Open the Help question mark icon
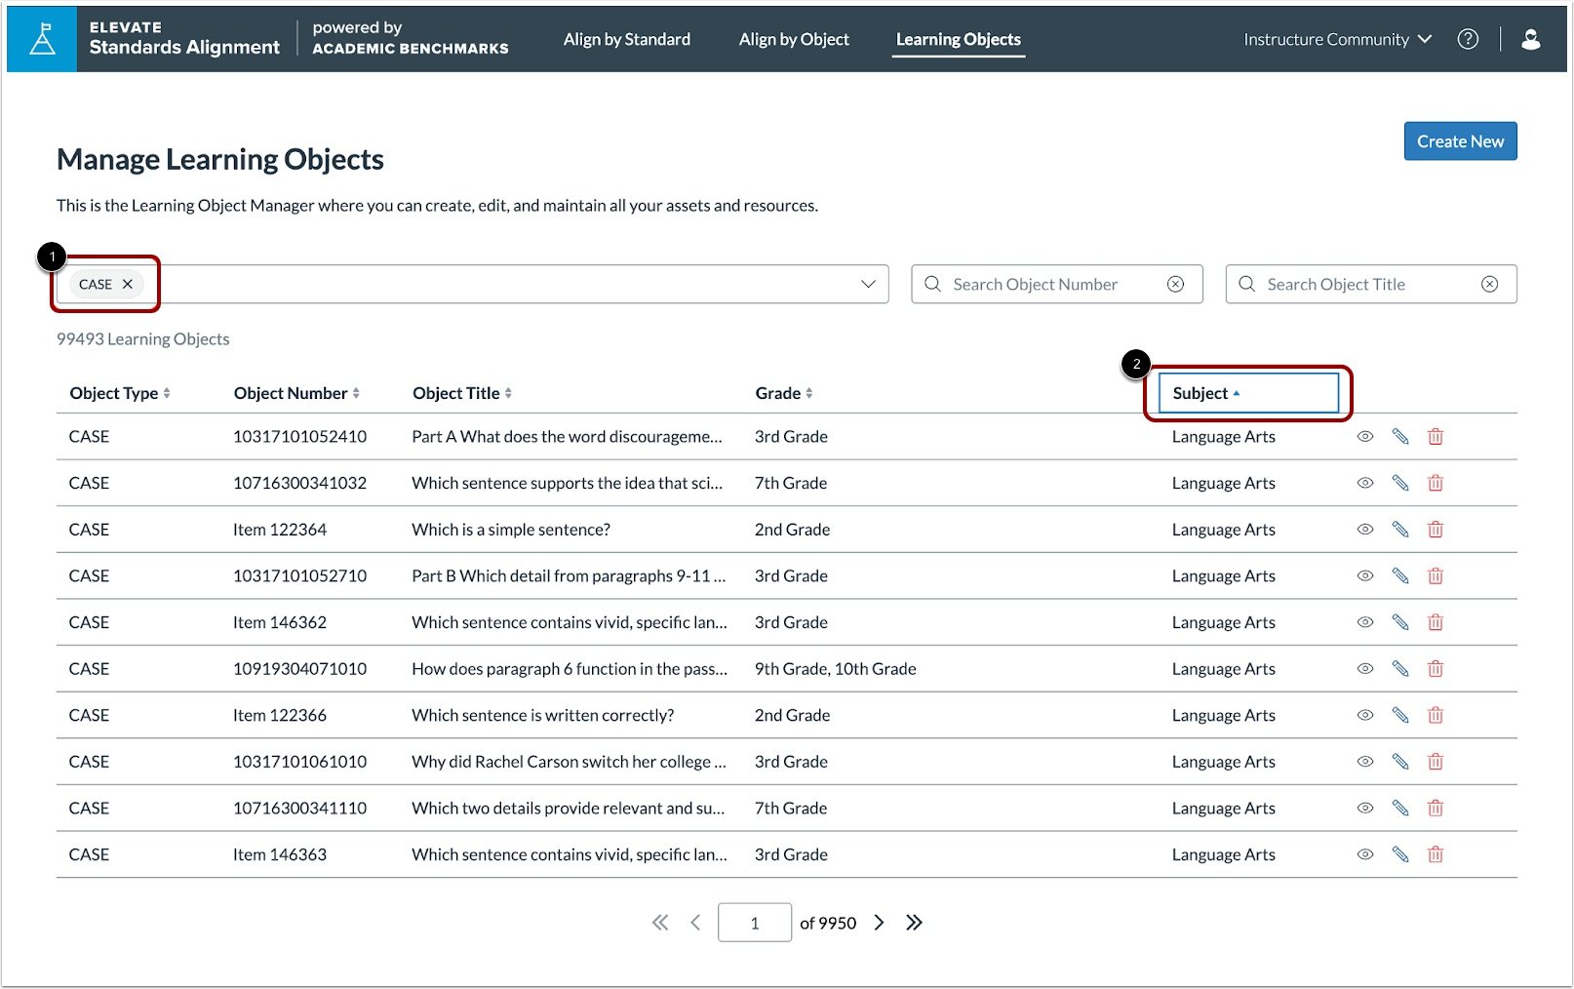Image resolution: width=1574 pixels, height=989 pixels. pyautogui.click(x=1469, y=39)
